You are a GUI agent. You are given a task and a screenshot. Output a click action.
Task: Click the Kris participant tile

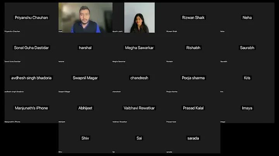coord(247,78)
